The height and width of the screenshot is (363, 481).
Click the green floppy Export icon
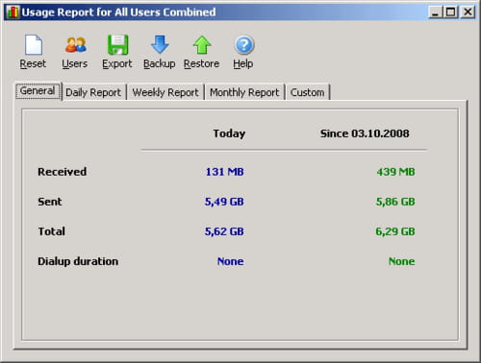click(117, 44)
